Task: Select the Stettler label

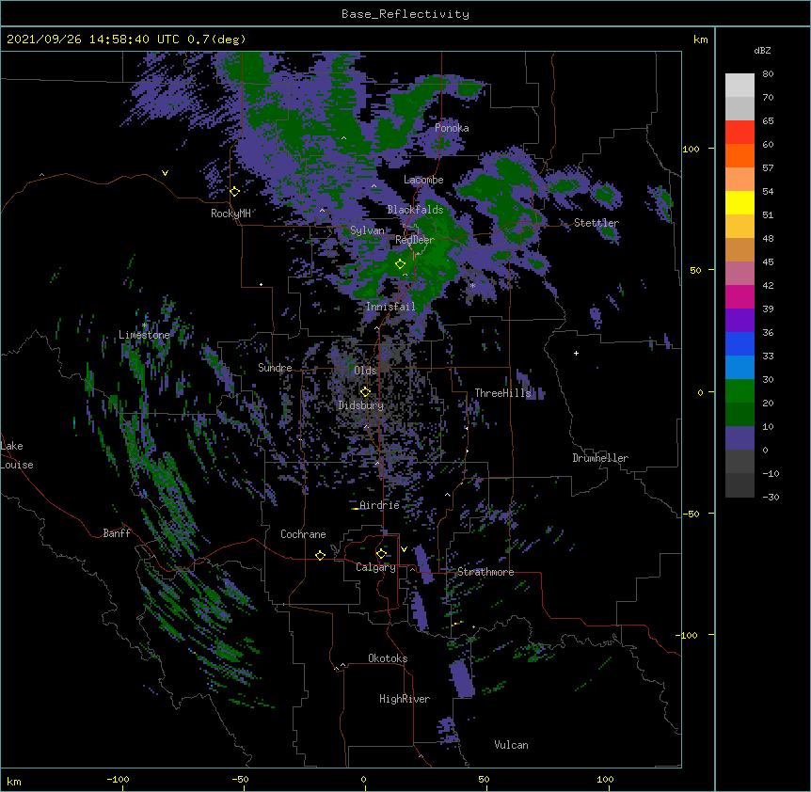Action: pyautogui.click(x=596, y=223)
